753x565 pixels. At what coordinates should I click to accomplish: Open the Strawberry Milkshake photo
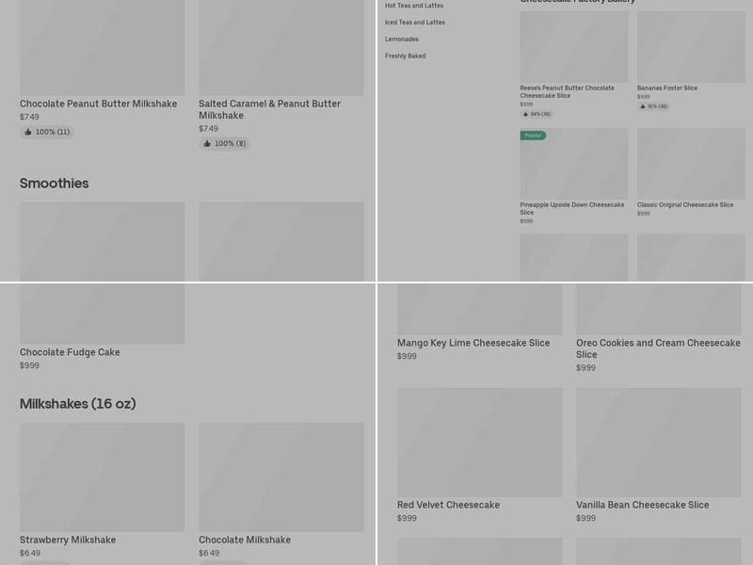103,477
